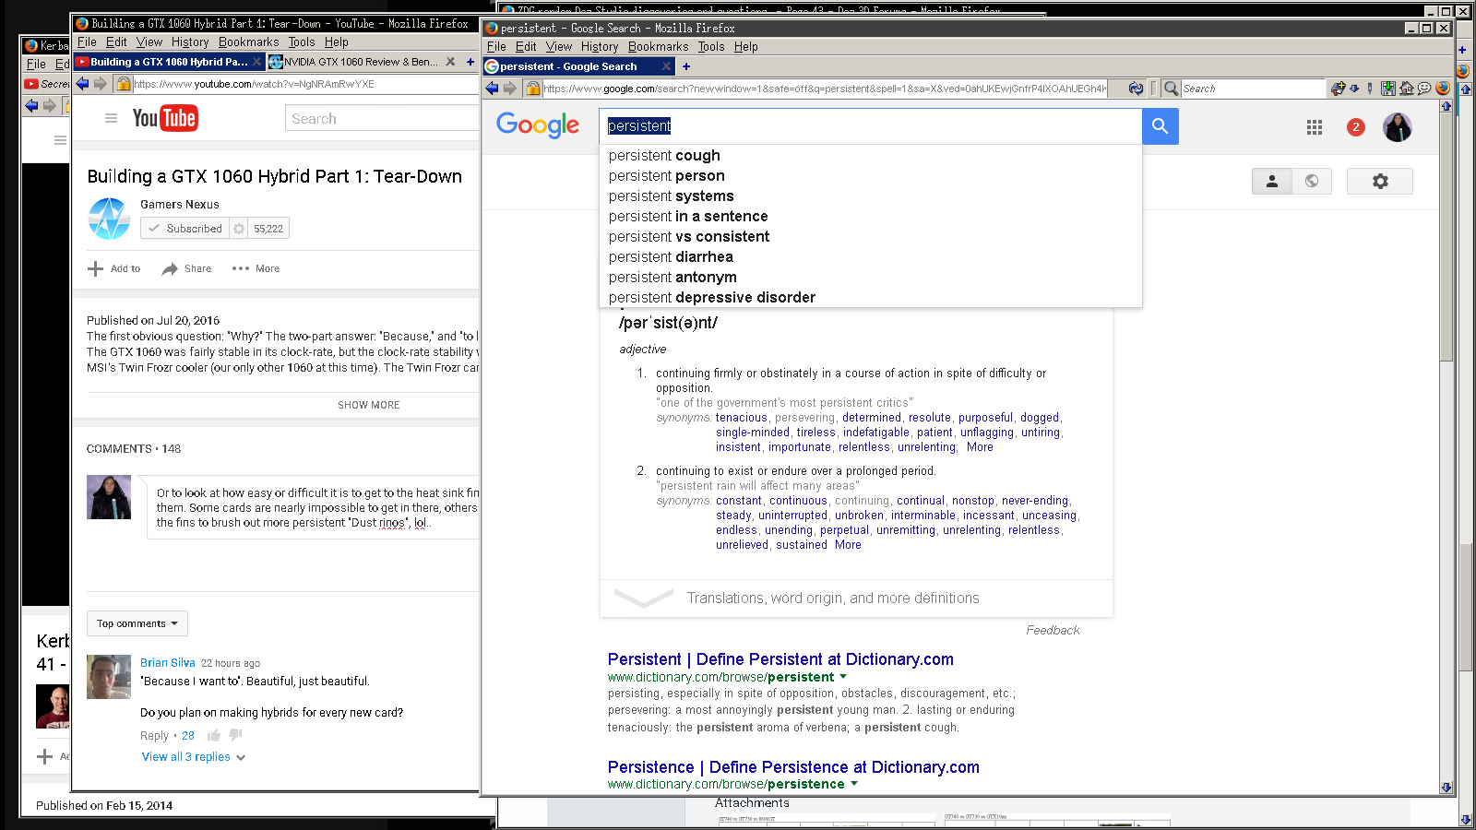Show more synonyms after 'sustained'
The height and width of the screenshot is (830, 1476).
pos(848,545)
